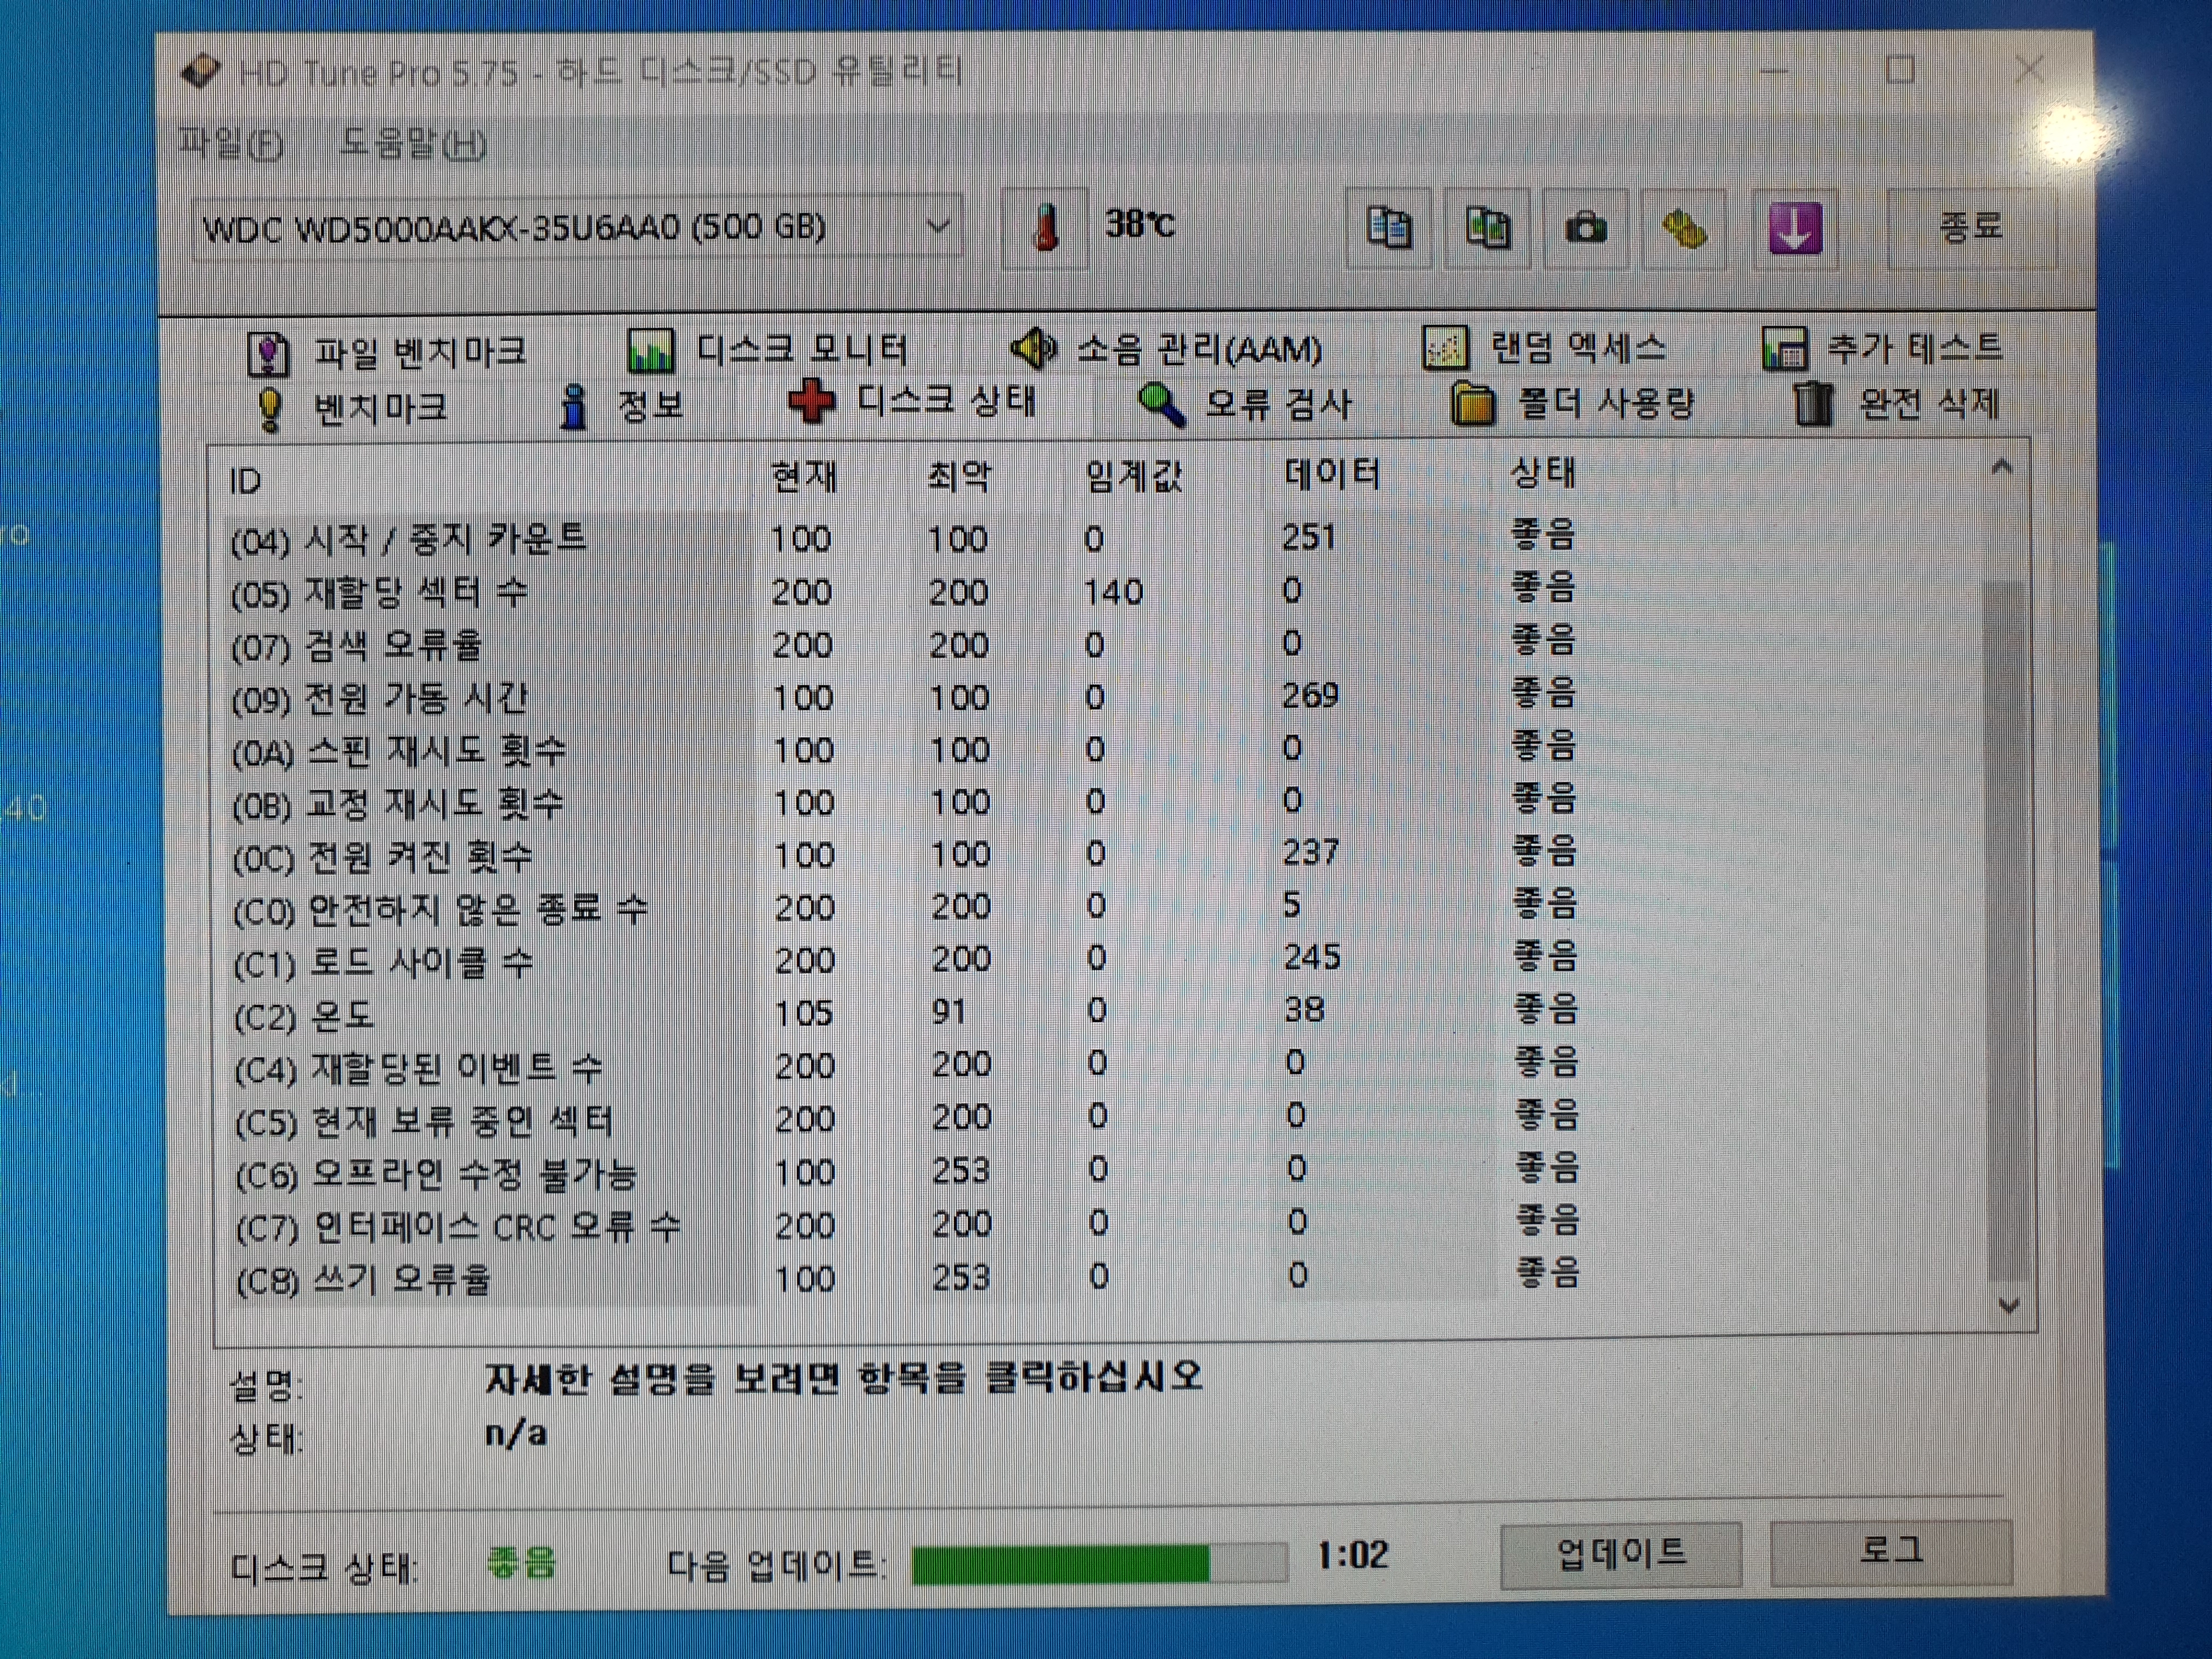
Task: Select row (07) 검색 오류율
Action: coord(905,645)
